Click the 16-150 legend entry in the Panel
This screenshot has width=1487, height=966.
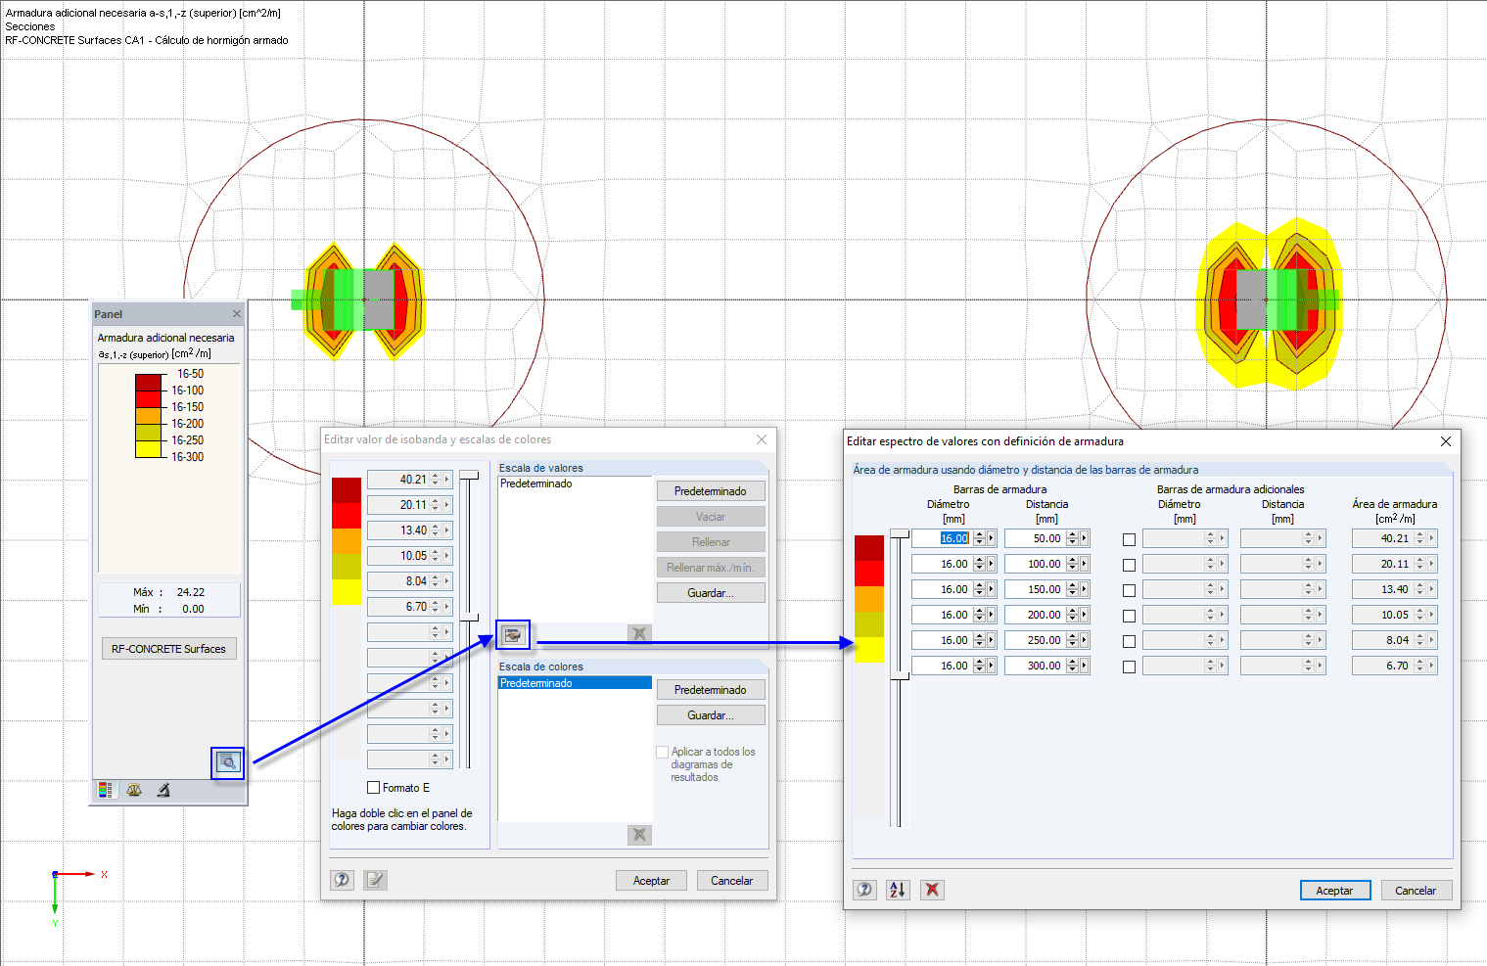[x=188, y=407]
